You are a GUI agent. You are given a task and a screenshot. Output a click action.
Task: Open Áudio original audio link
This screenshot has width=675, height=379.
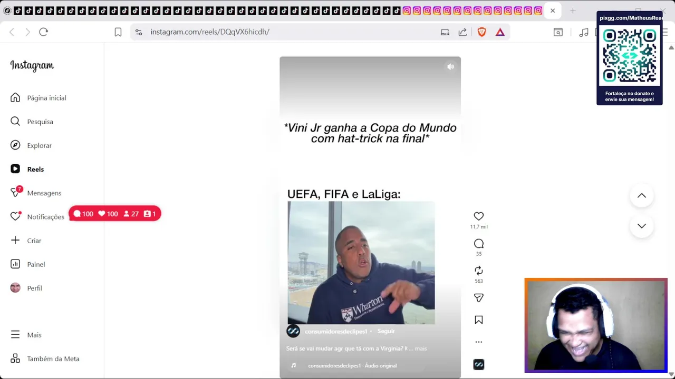[x=352, y=366]
